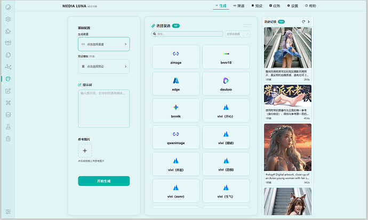Refresh the 历史记录 history list
This screenshot has width=368, height=220.
pyautogui.click(x=303, y=22)
